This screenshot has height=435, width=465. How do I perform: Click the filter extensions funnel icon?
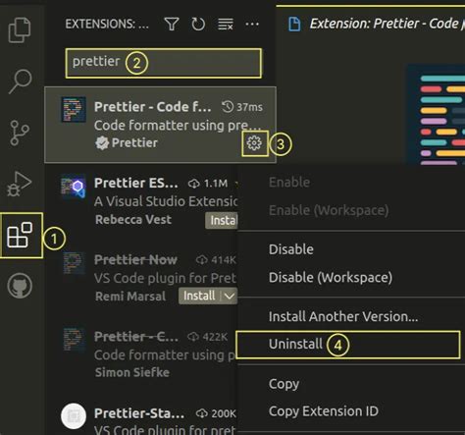point(172,25)
